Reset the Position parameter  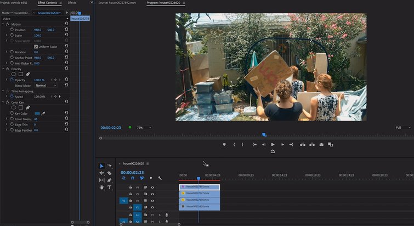click(66, 30)
